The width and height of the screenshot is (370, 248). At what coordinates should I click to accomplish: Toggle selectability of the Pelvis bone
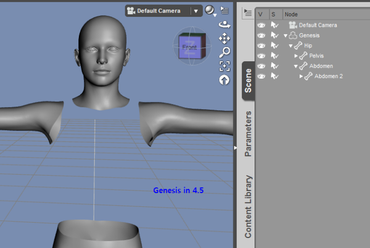coord(274,56)
